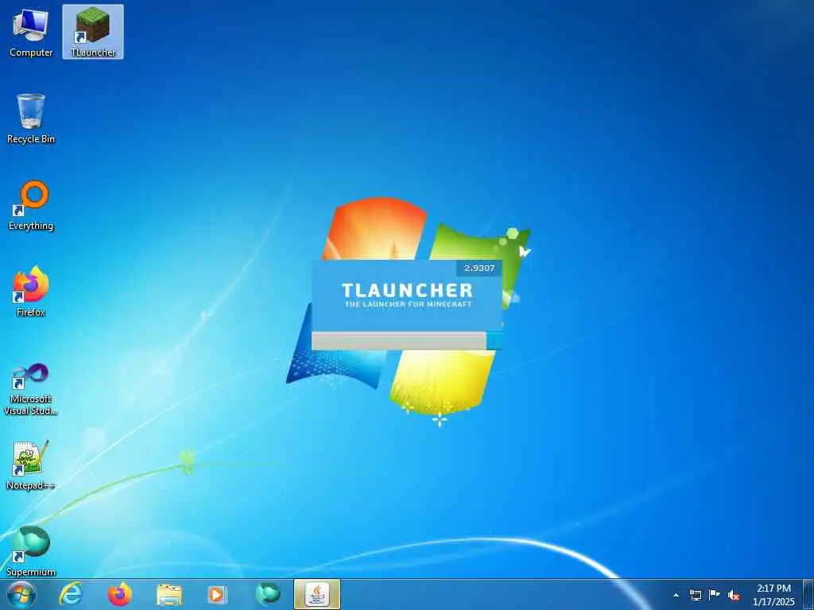Launch Supermium from the taskbar
The width and height of the screenshot is (814, 610).
point(267,594)
